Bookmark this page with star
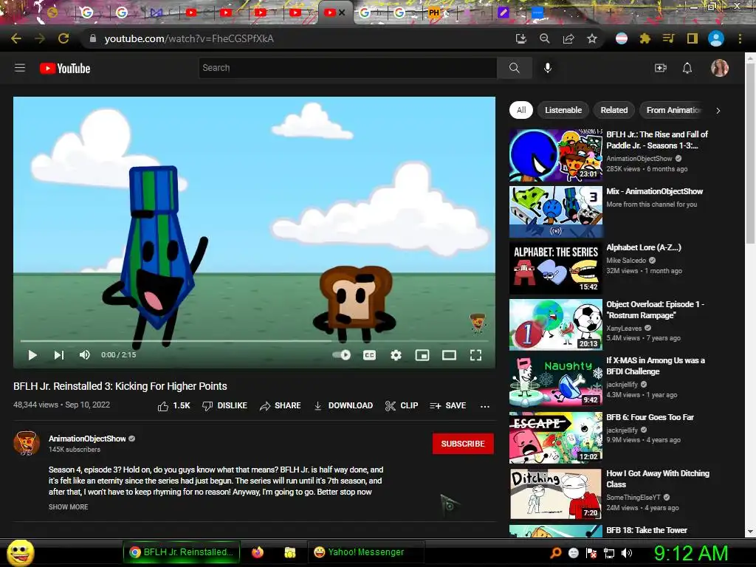Screen dimensions: 756x567 click(x=592, y=38)
